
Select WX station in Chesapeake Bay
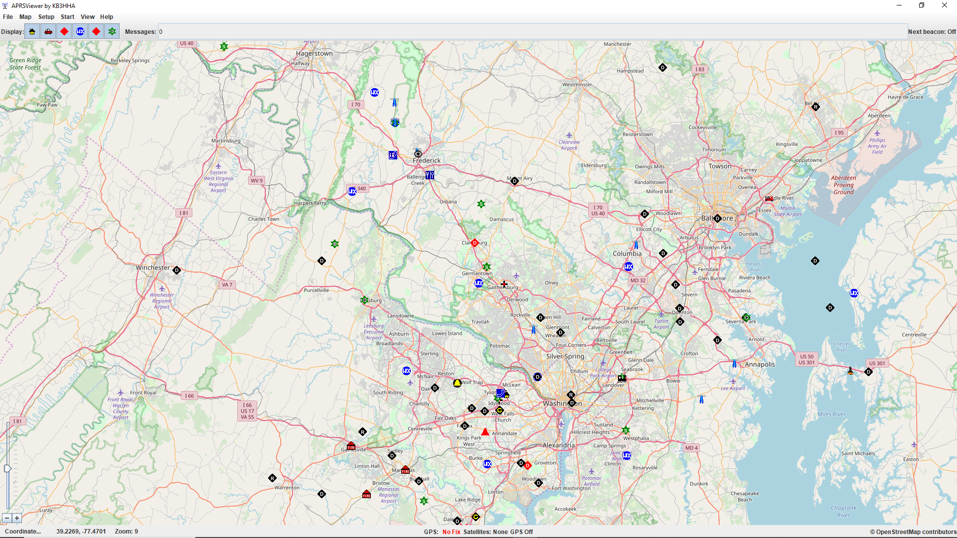tap(854, 293)
